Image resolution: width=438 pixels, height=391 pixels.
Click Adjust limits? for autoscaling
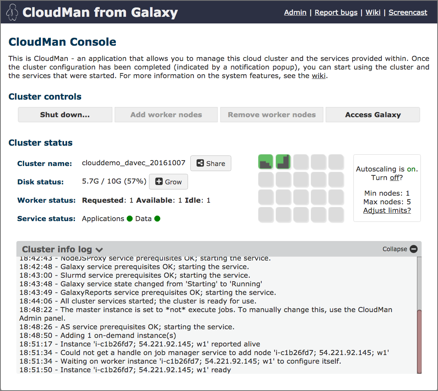click(x=387, y=210)
